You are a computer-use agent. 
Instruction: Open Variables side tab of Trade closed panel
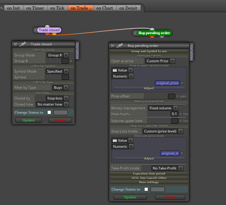coord(77,51)
